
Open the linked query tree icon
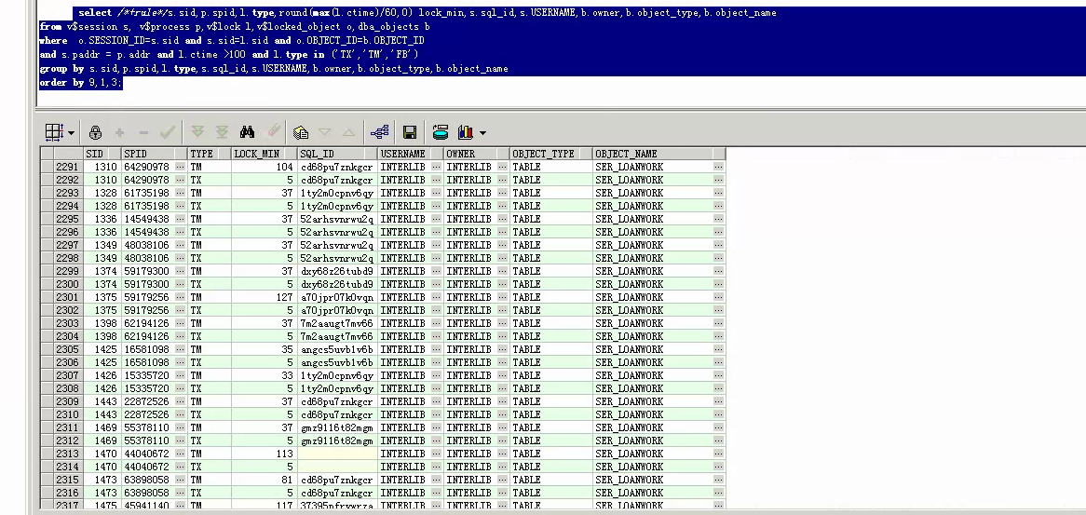click(x=379, y=132)
